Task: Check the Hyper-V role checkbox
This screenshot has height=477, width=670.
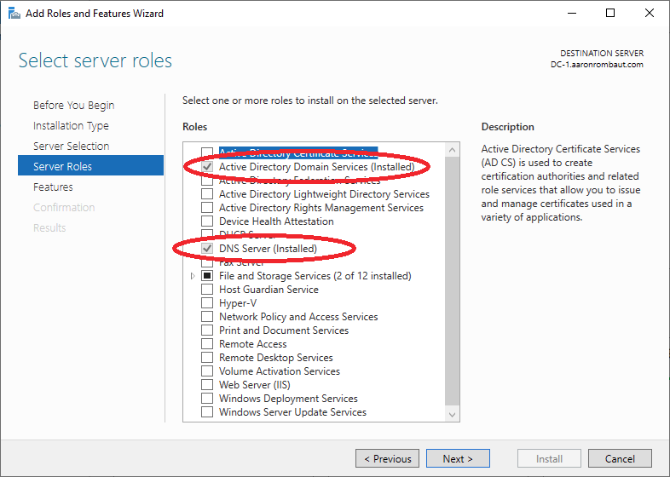Action: pos(207,303)
